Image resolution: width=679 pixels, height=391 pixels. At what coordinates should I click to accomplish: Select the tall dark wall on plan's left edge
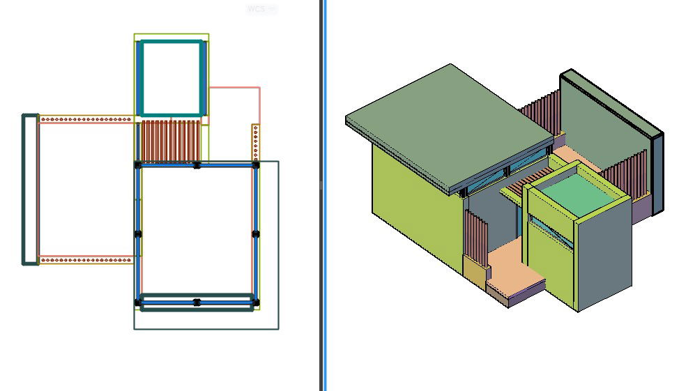pyautogui.click(x=29, y=189)
